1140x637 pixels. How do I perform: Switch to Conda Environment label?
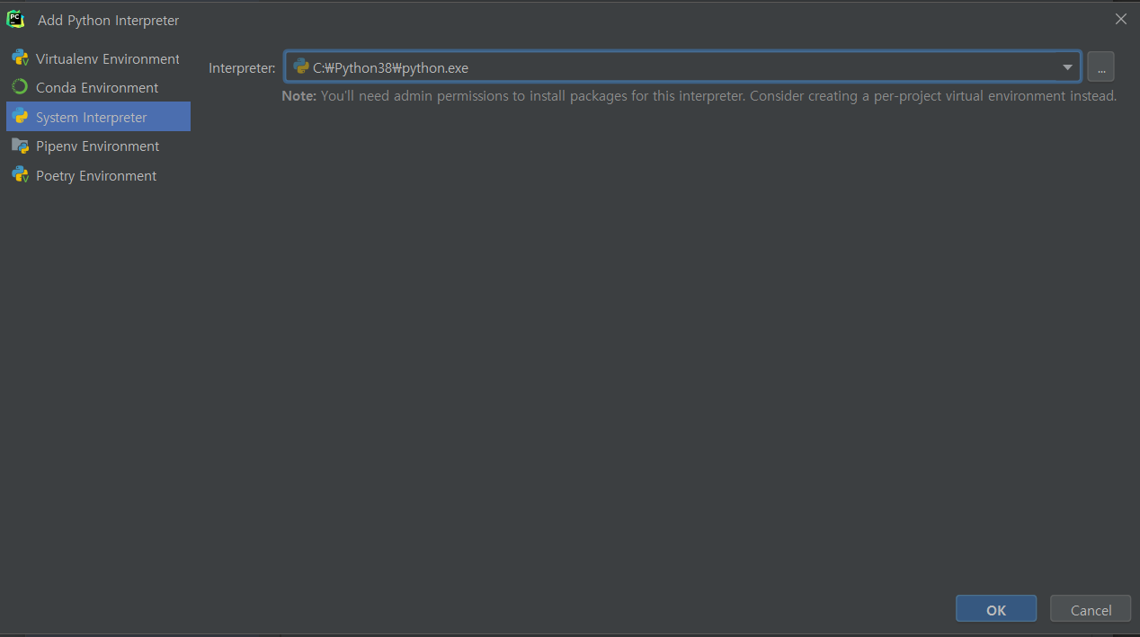click(x=97, y=87)
